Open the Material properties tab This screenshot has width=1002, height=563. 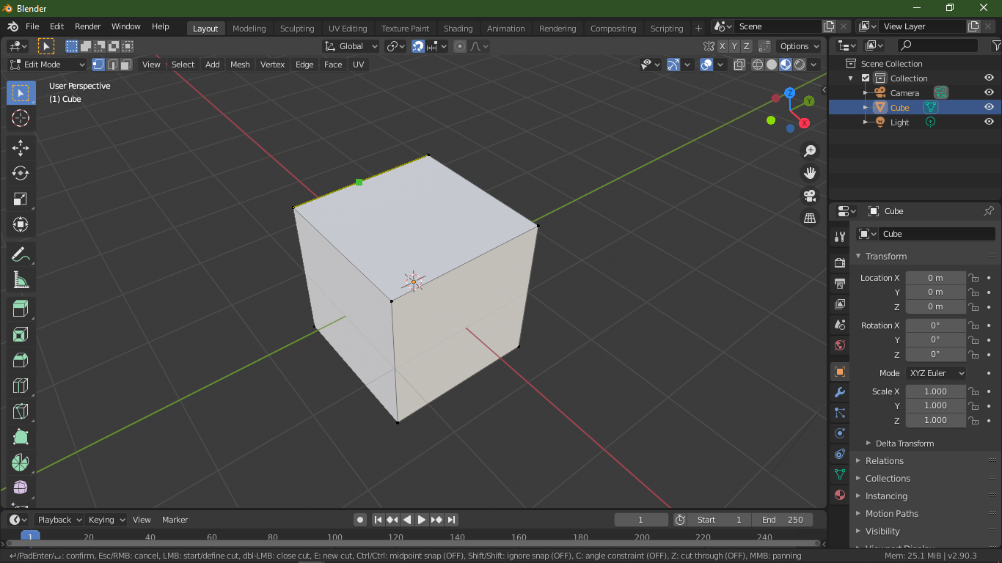coord(840,495)
